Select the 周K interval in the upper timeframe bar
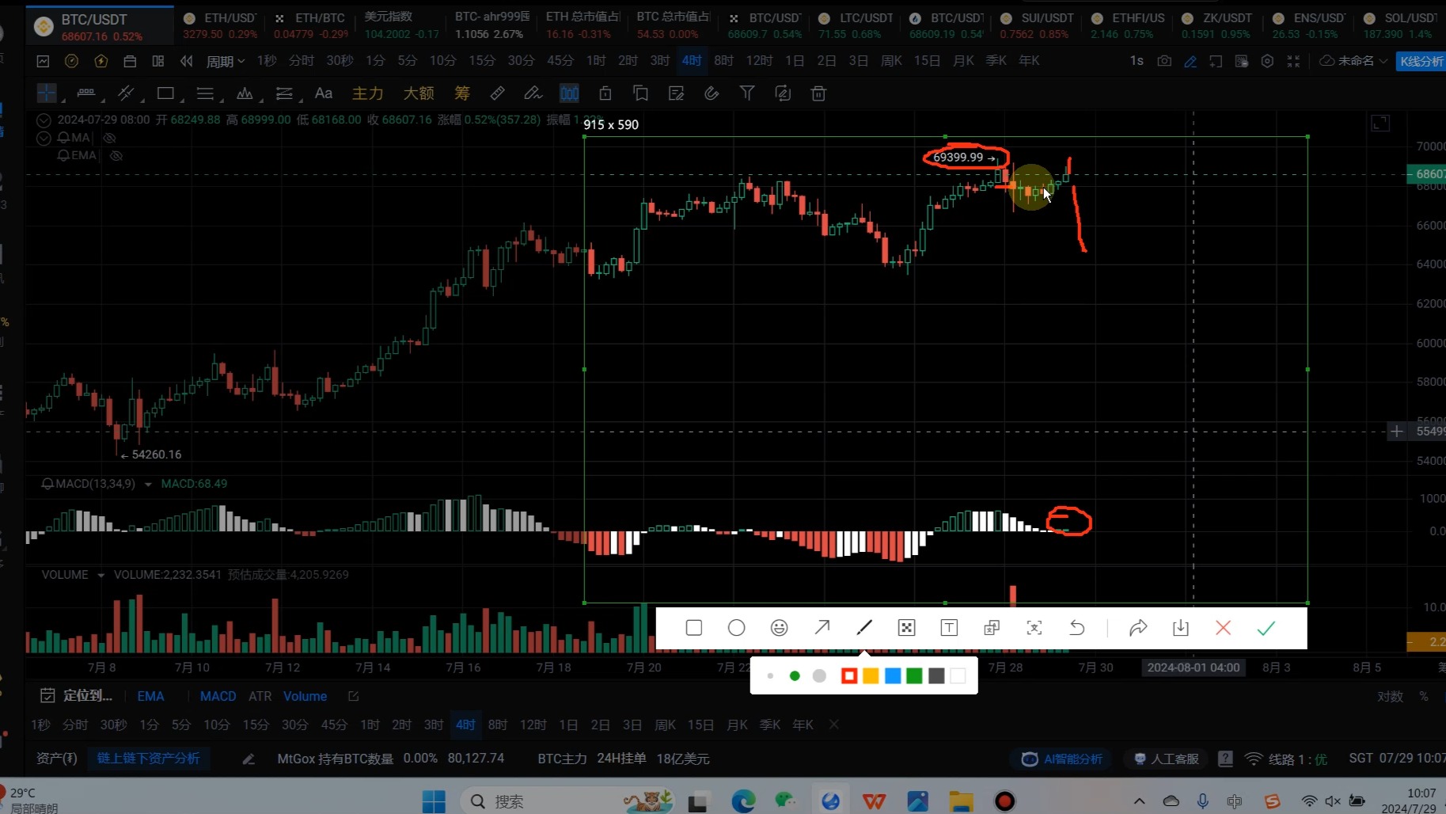Image resolution: width=1446 pixels, height=814 pixels. [x=891, y=61]
